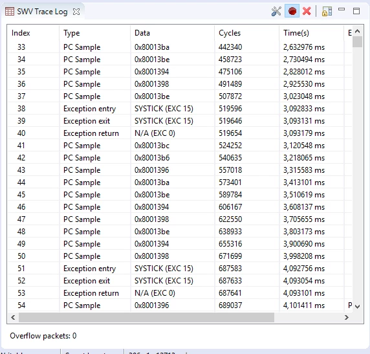Select PC Sample type in row 37
This screenshot has height=354, width=370.
click(82, 96)
